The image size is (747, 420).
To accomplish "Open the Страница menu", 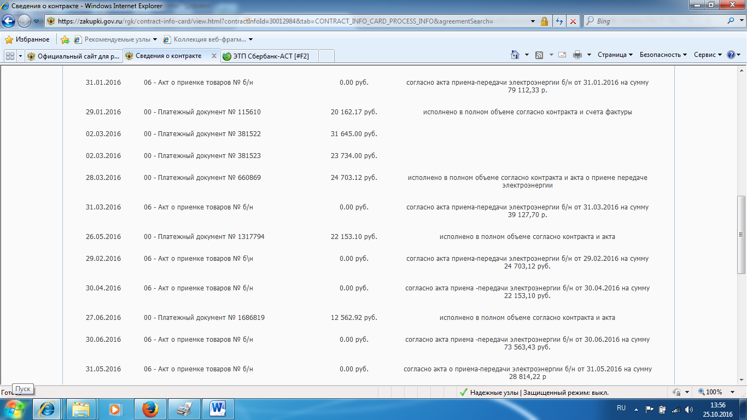I will coord(615,55).
